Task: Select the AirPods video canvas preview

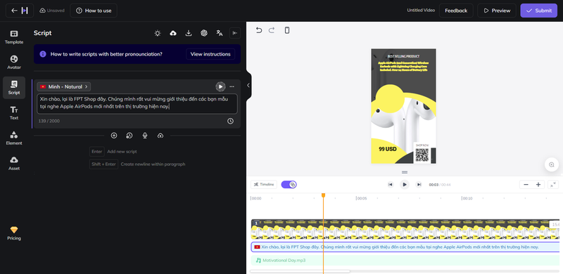Action: 403,106
